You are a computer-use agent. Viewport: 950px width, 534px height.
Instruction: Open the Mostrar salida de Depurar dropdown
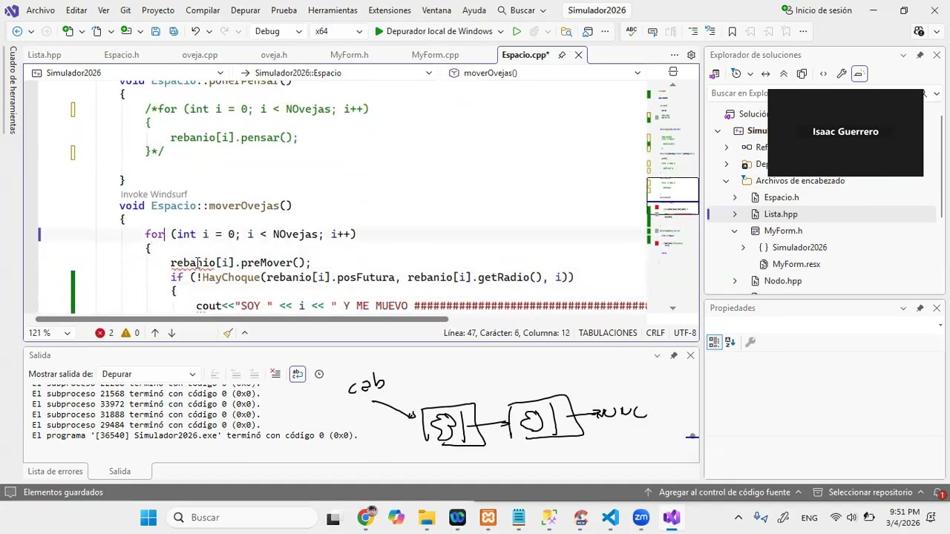149,374
